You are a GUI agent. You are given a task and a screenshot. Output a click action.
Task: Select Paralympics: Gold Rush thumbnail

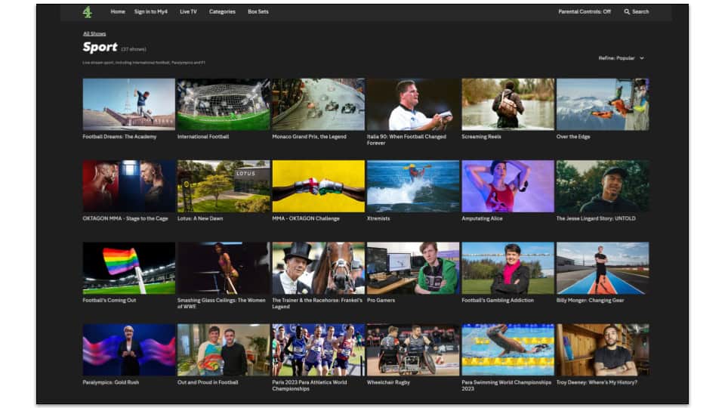pyautogui.click(x=129, y=350)
